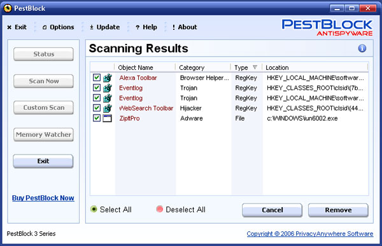Screen dimensions: 382x246
Task: Follow the Buy PestBlock Now link
Action: coord(43,198)
